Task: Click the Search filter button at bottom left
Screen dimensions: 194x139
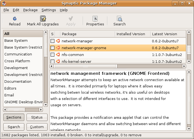Action: 14,127
